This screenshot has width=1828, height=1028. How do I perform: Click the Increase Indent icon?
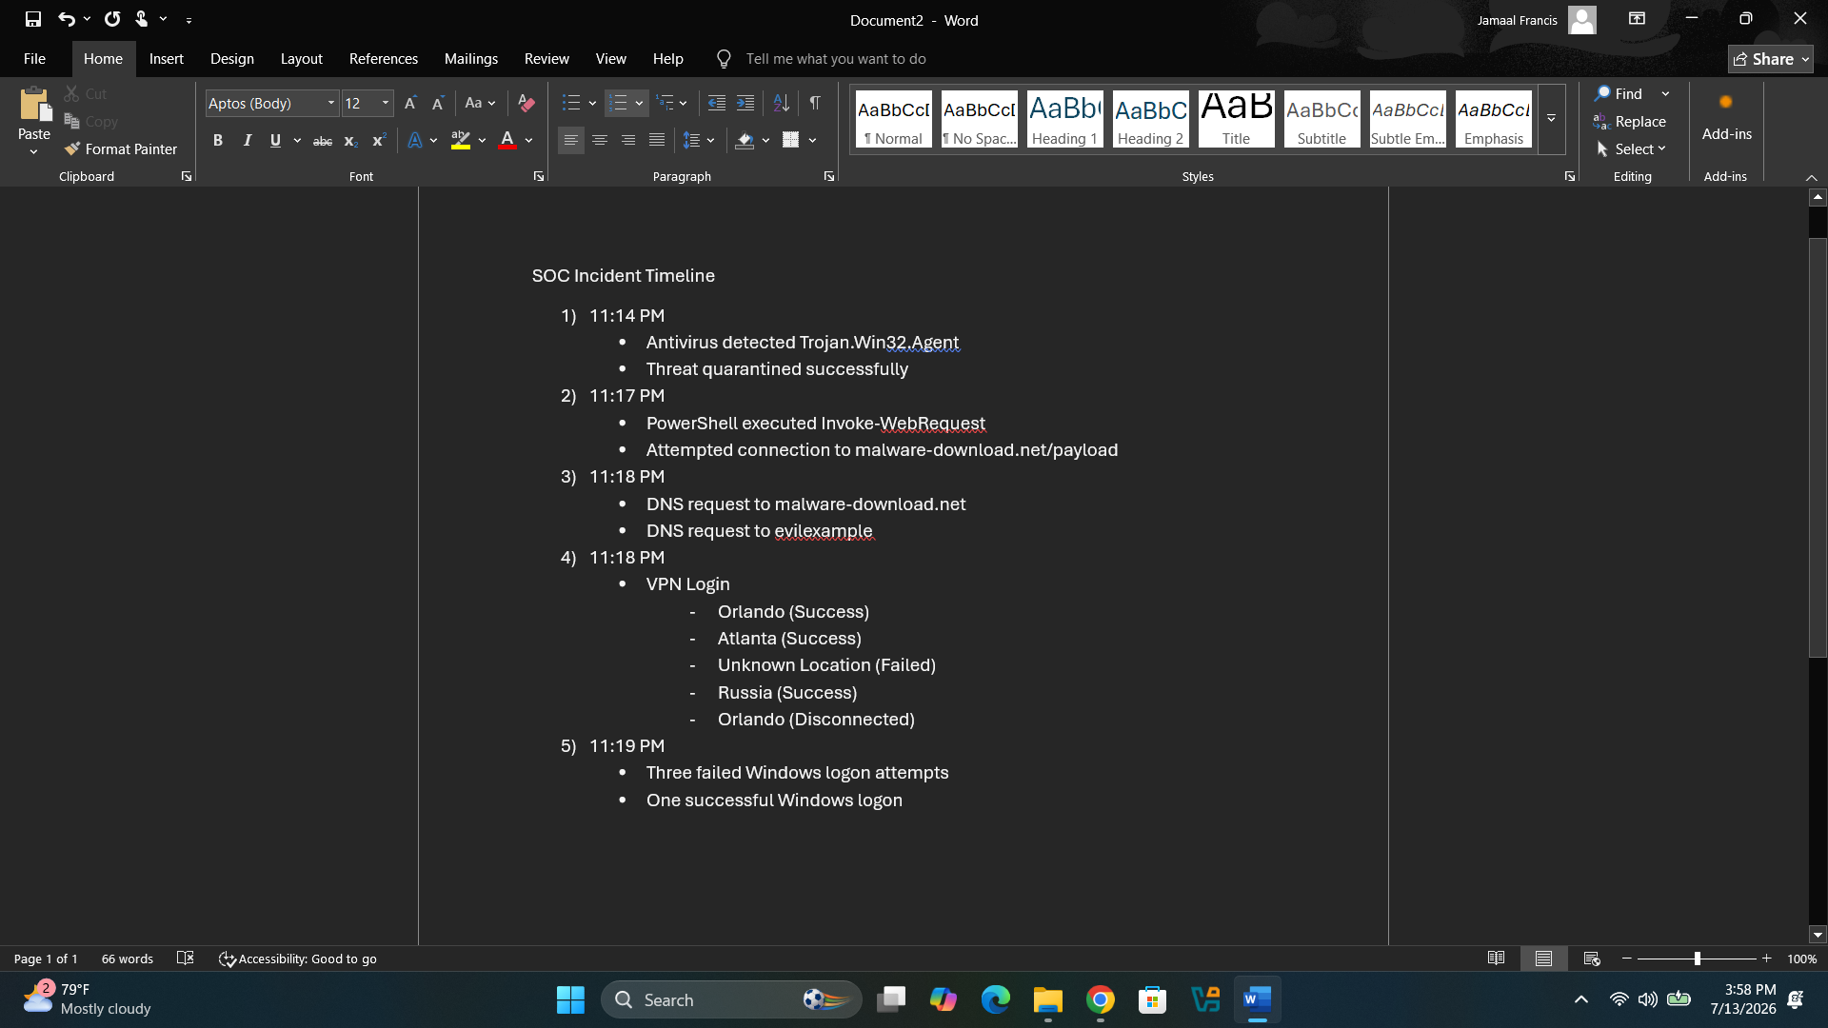tap(745, 103)
